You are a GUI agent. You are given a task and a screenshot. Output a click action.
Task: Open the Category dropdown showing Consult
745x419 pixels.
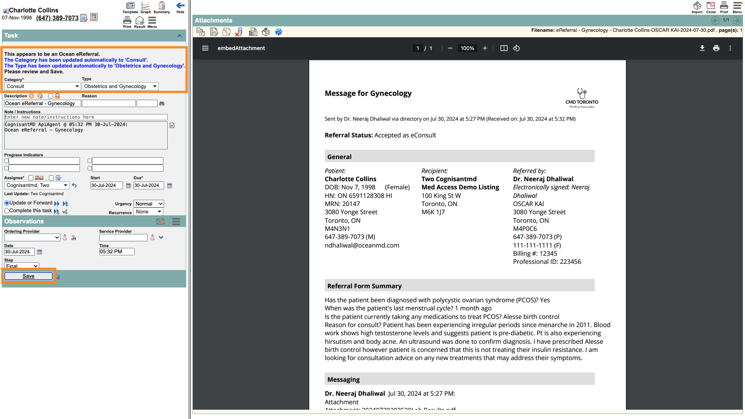tap(42, 86)
